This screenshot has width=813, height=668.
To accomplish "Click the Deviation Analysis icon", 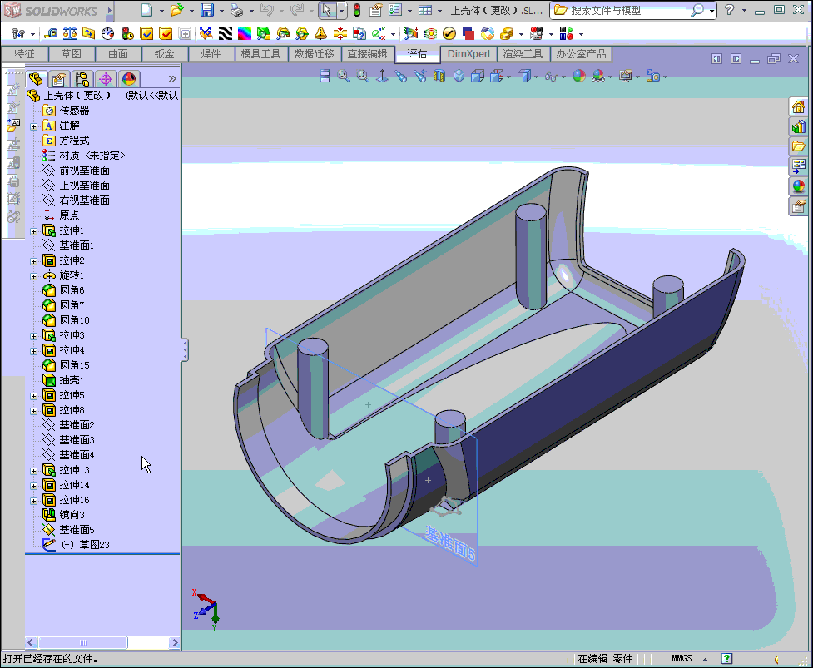I will point(206,33).
